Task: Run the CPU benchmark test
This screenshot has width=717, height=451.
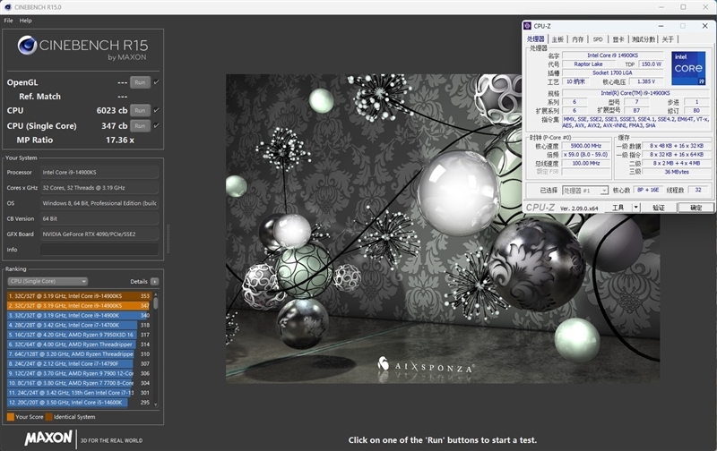Action: pos(140,111)
